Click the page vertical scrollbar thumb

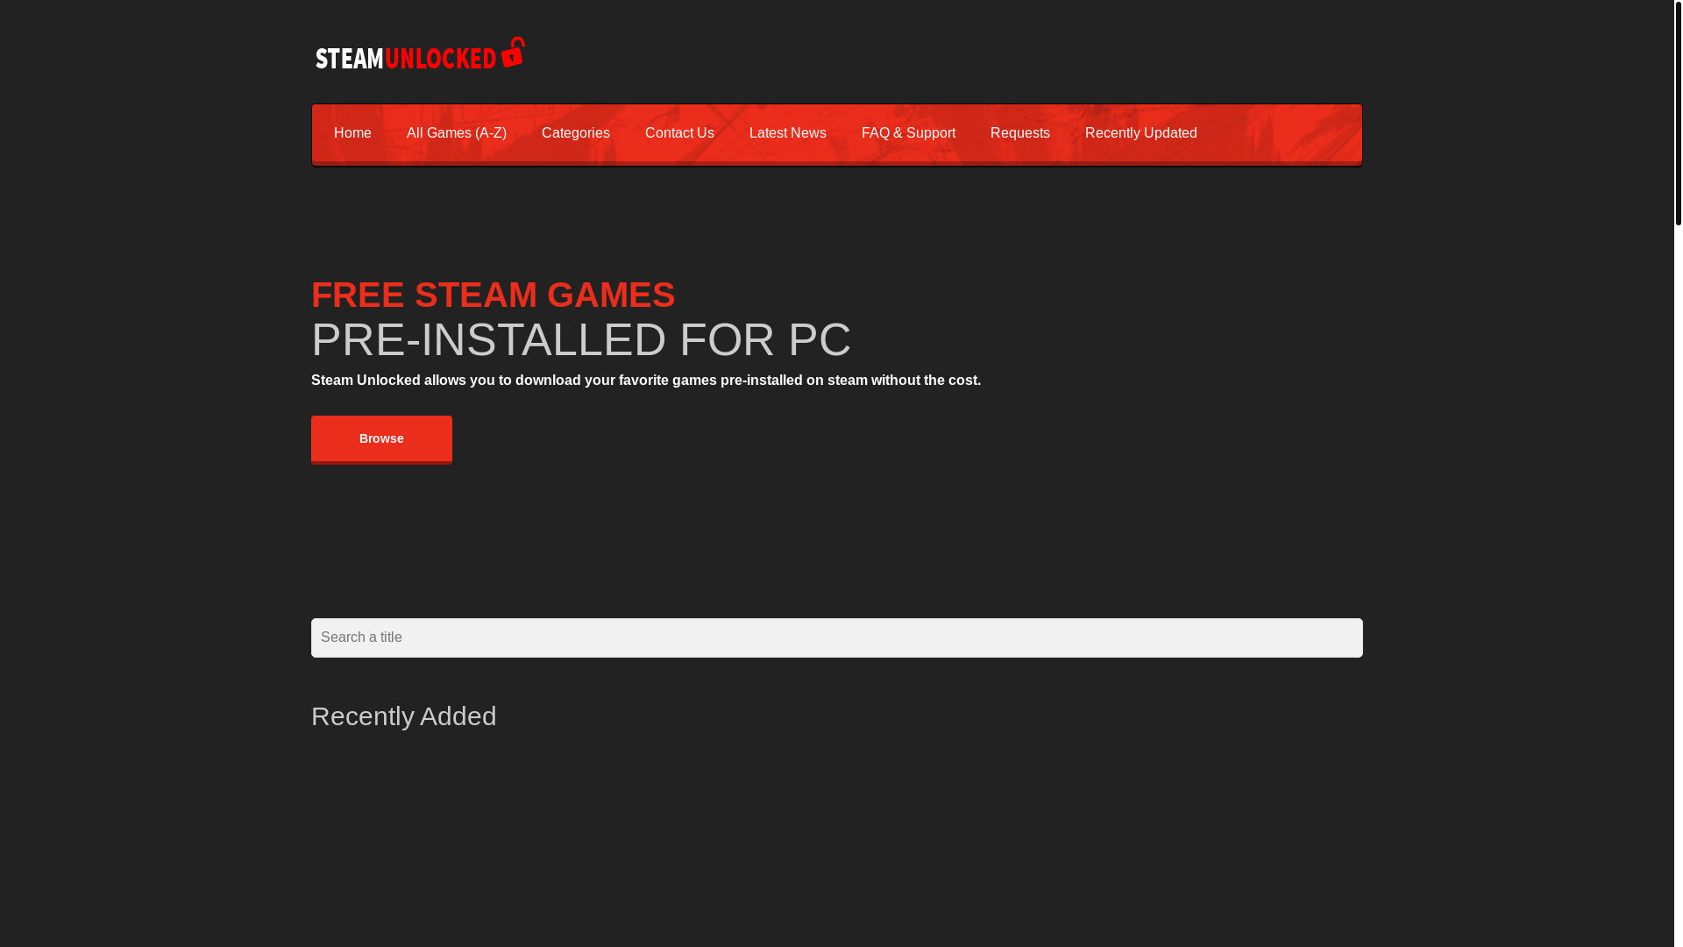pyautogui.click(x=1679, y=112)
